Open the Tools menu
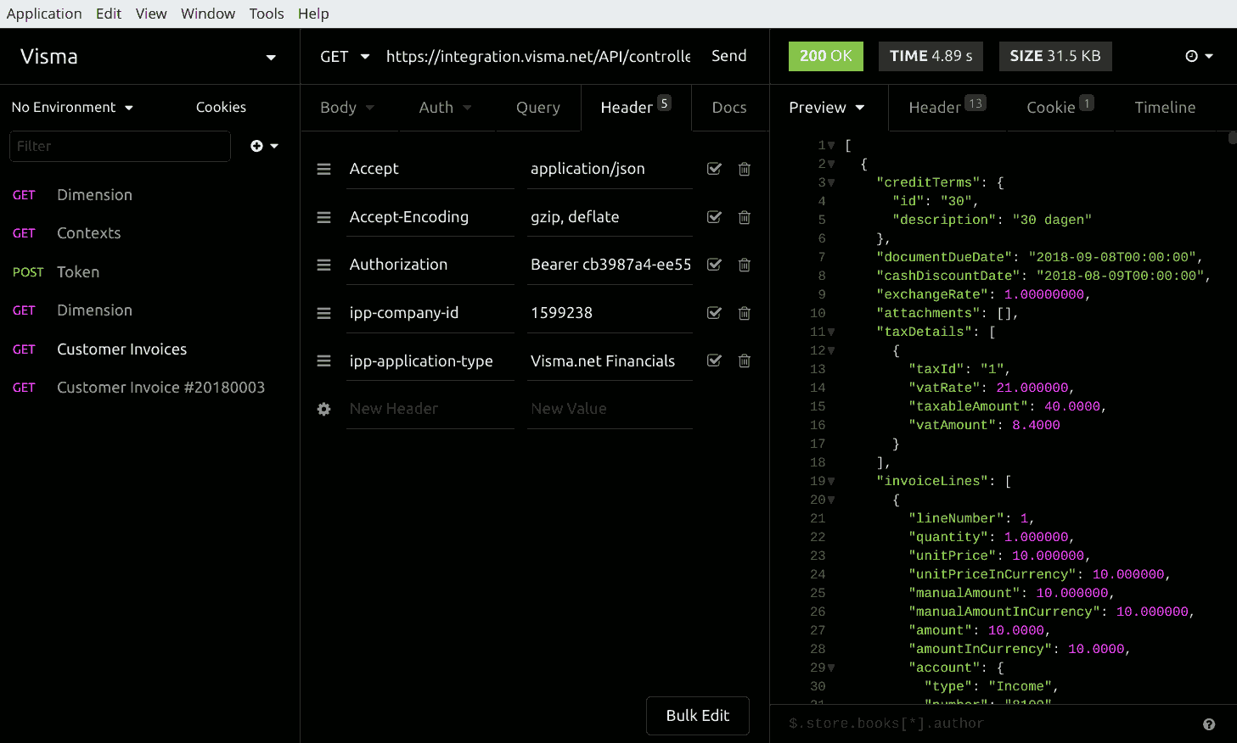This screenshot has width=1237, height=743. [267, 14]
